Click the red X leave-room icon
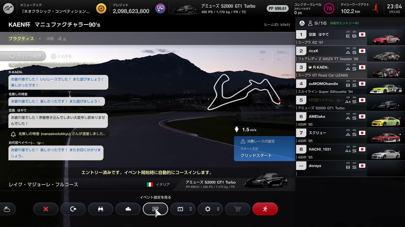The height and width of the screenshot is (227, 405). click(46, 209)
